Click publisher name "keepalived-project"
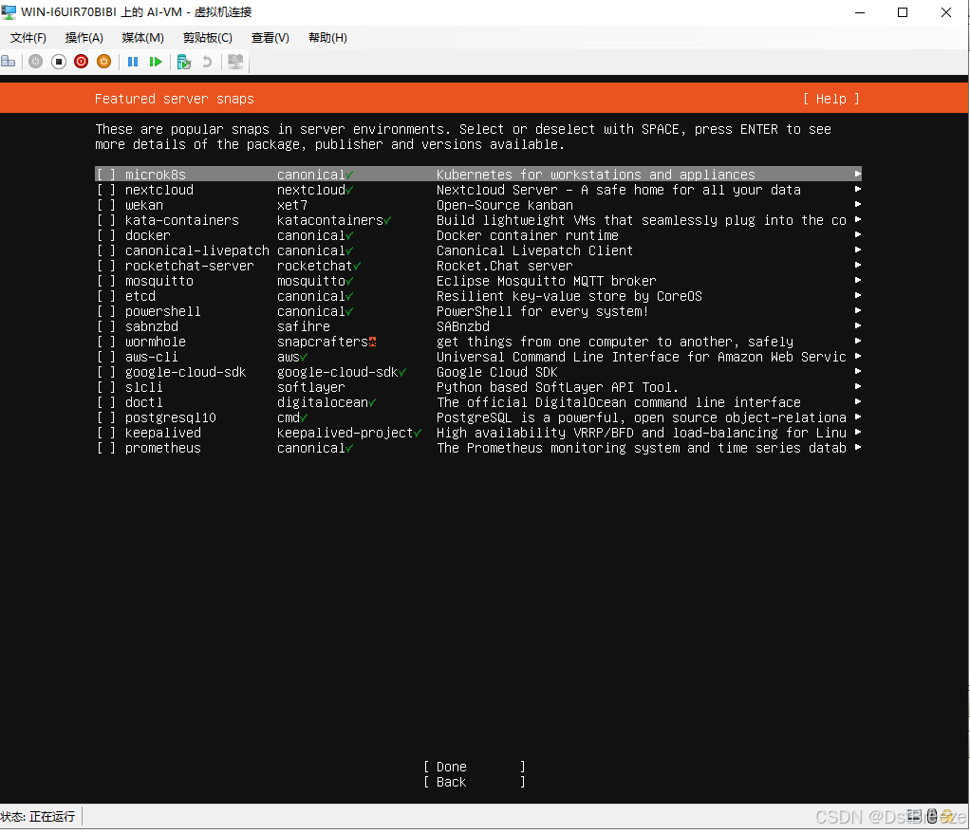970x834 pixels. 345,433
